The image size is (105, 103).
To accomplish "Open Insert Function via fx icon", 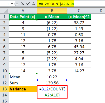I will (x=34, y=4).
